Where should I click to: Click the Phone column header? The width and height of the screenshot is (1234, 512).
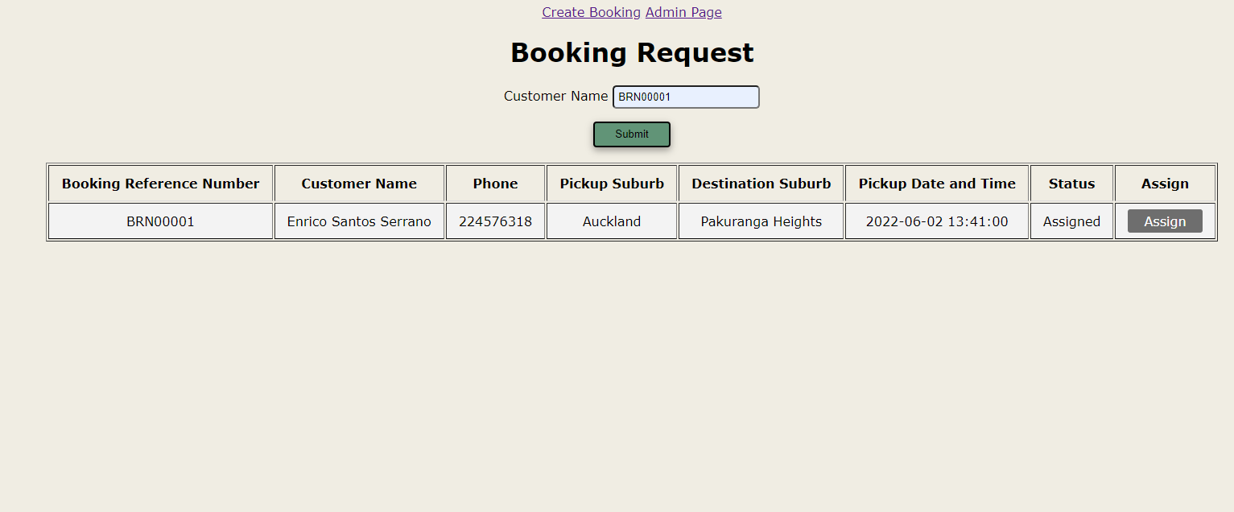coord(495,183)
